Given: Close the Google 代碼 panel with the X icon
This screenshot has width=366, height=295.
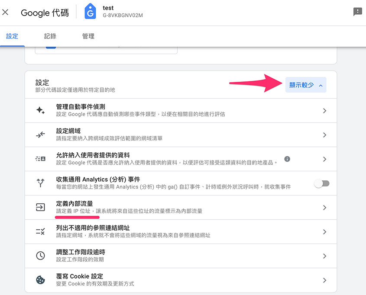Looking at the screenshot, I should point(5,12).
